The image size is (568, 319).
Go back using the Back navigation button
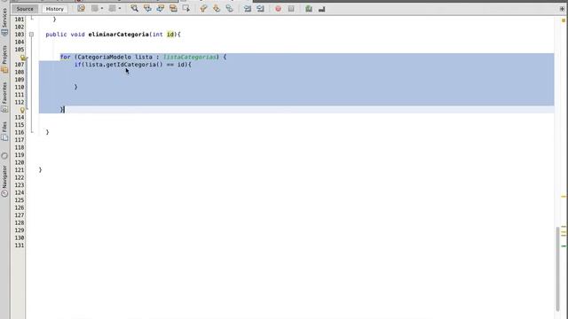[x=95, y=8]
